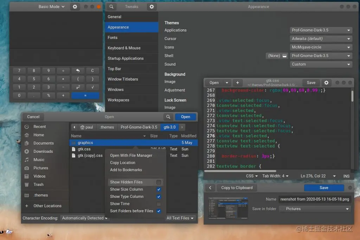Viewport: 360px width, 240px height.
Task: Open the .themes bookmark in sidebar
Action: coord(45,195)
